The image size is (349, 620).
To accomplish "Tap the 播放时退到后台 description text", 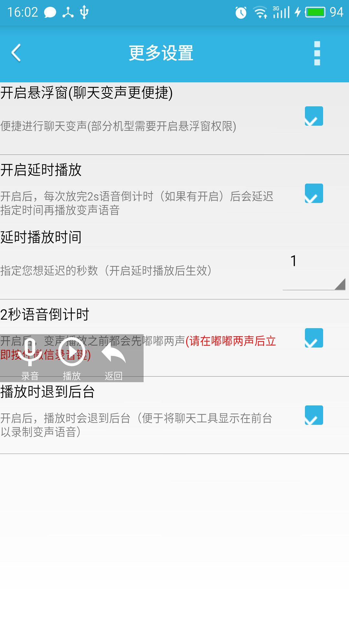I will [x=136, y=425].
